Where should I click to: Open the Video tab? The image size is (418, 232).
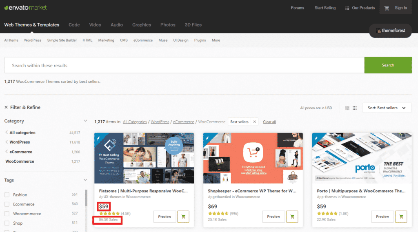click(x=95, y=25)
